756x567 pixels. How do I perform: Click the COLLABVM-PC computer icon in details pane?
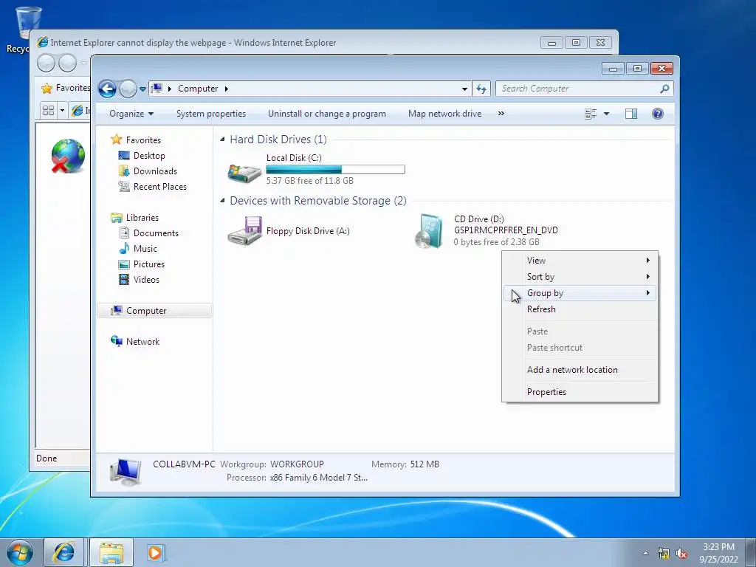125,472
